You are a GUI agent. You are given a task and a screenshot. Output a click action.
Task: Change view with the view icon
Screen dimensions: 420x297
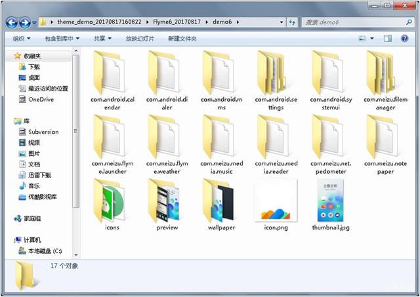[x=362, y=39]
